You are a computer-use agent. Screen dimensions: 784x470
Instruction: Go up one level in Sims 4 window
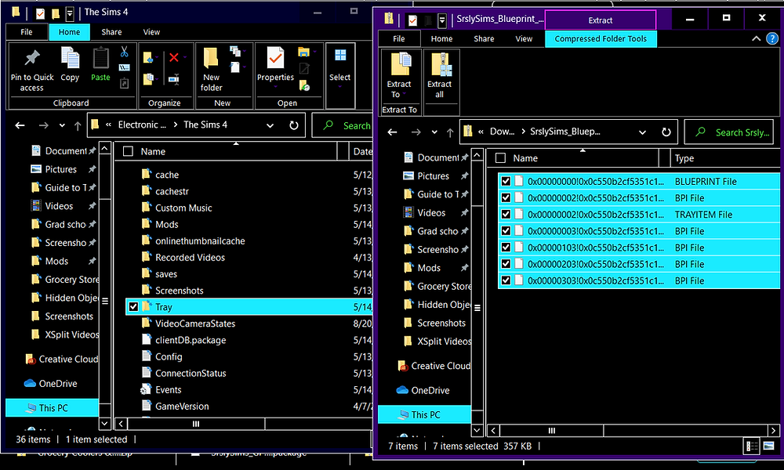[78, 125]
